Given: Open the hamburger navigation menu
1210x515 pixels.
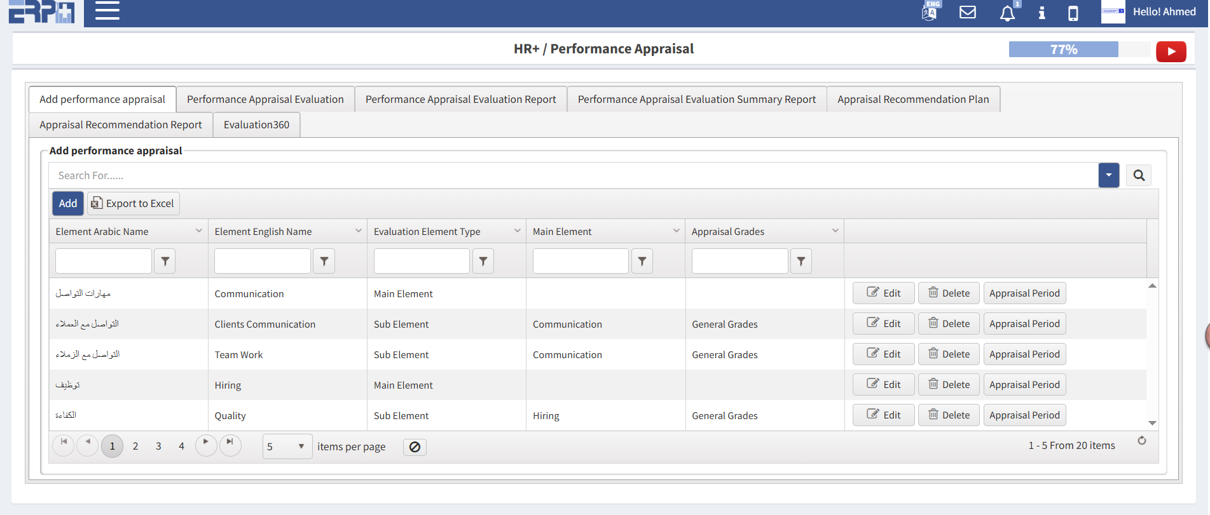Looking at the screenshot, I should tap(107, 11).
